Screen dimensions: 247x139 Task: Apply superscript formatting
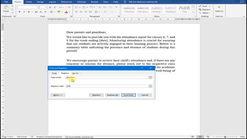click(46, 12)
